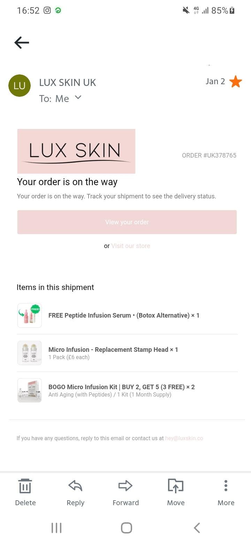Open the Visit our store link

point(131,246)
